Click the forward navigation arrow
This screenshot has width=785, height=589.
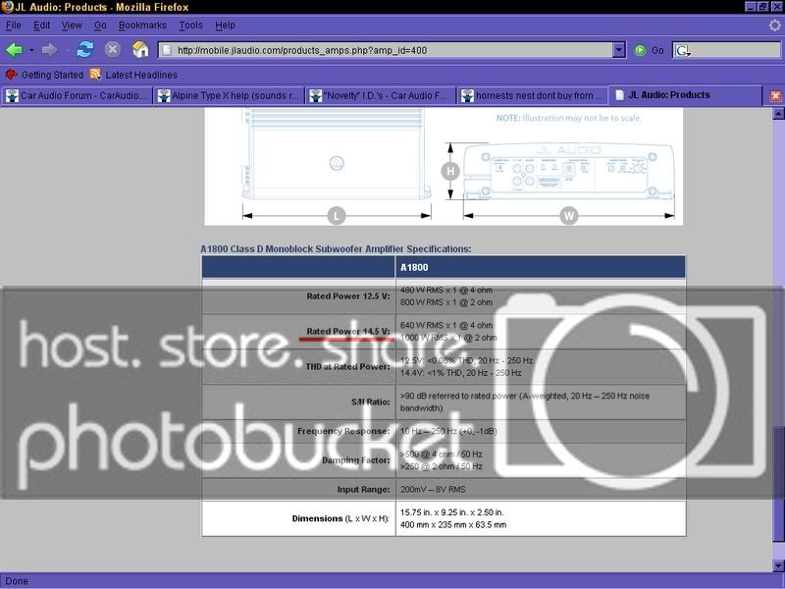(49, 50)
